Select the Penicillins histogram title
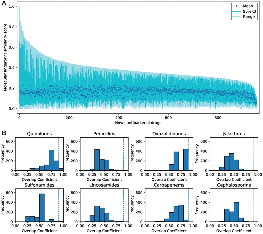This screenshot has height=234, width=263. (x=104, y=134)
